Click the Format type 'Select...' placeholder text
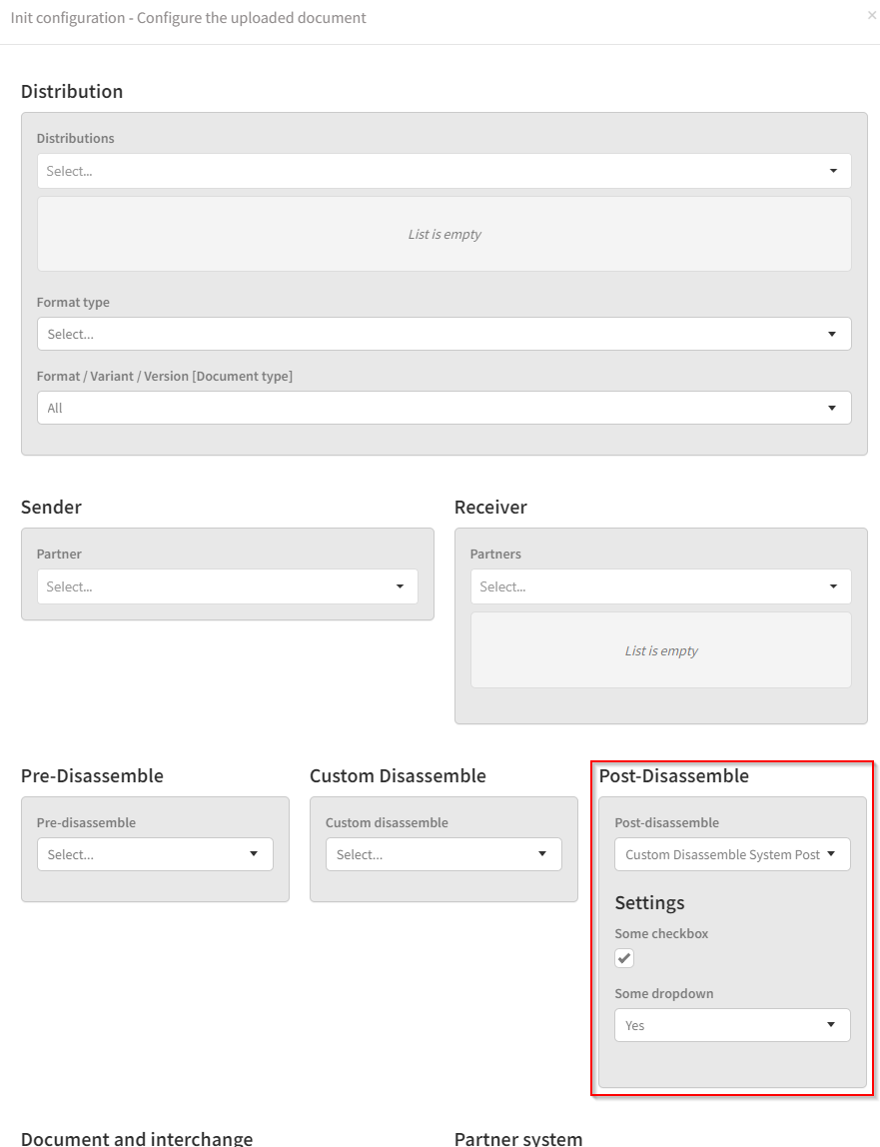 coord(70,334)
